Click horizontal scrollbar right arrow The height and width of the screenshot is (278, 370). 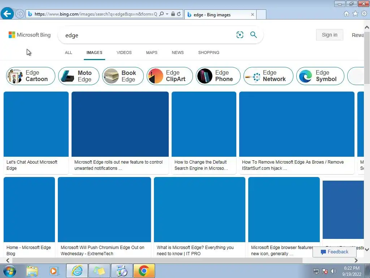pyautogui.click(x=356, y=260)
